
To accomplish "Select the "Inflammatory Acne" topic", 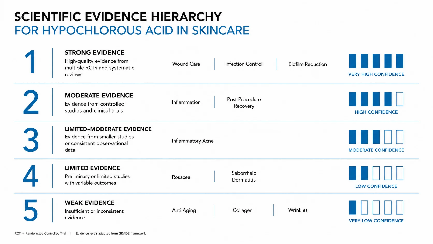I will pos(193,141).
